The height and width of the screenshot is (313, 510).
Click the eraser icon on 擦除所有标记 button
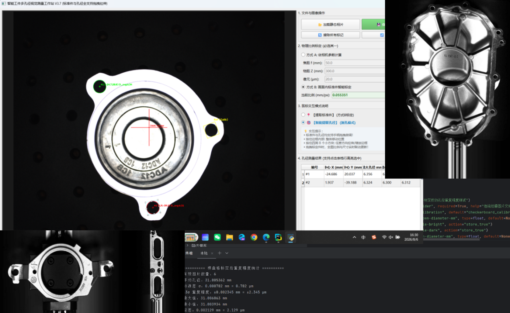[x=320, y=35]
